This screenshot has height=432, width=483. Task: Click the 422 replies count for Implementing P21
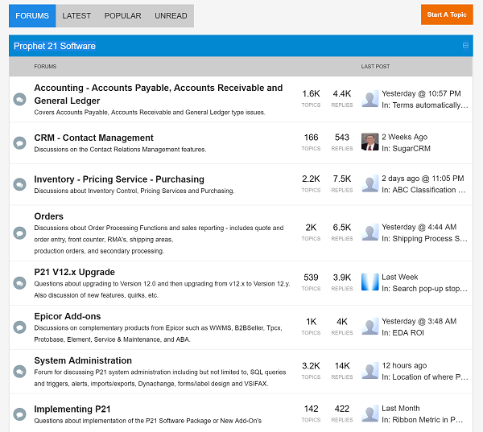coord(342,409)
